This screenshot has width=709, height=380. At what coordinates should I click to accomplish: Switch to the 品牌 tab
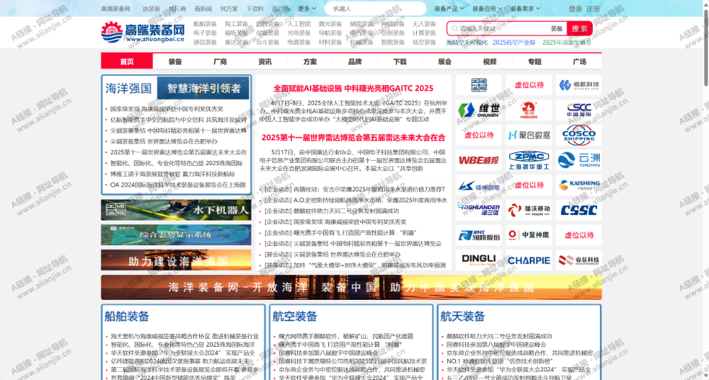tap(355, 62)
